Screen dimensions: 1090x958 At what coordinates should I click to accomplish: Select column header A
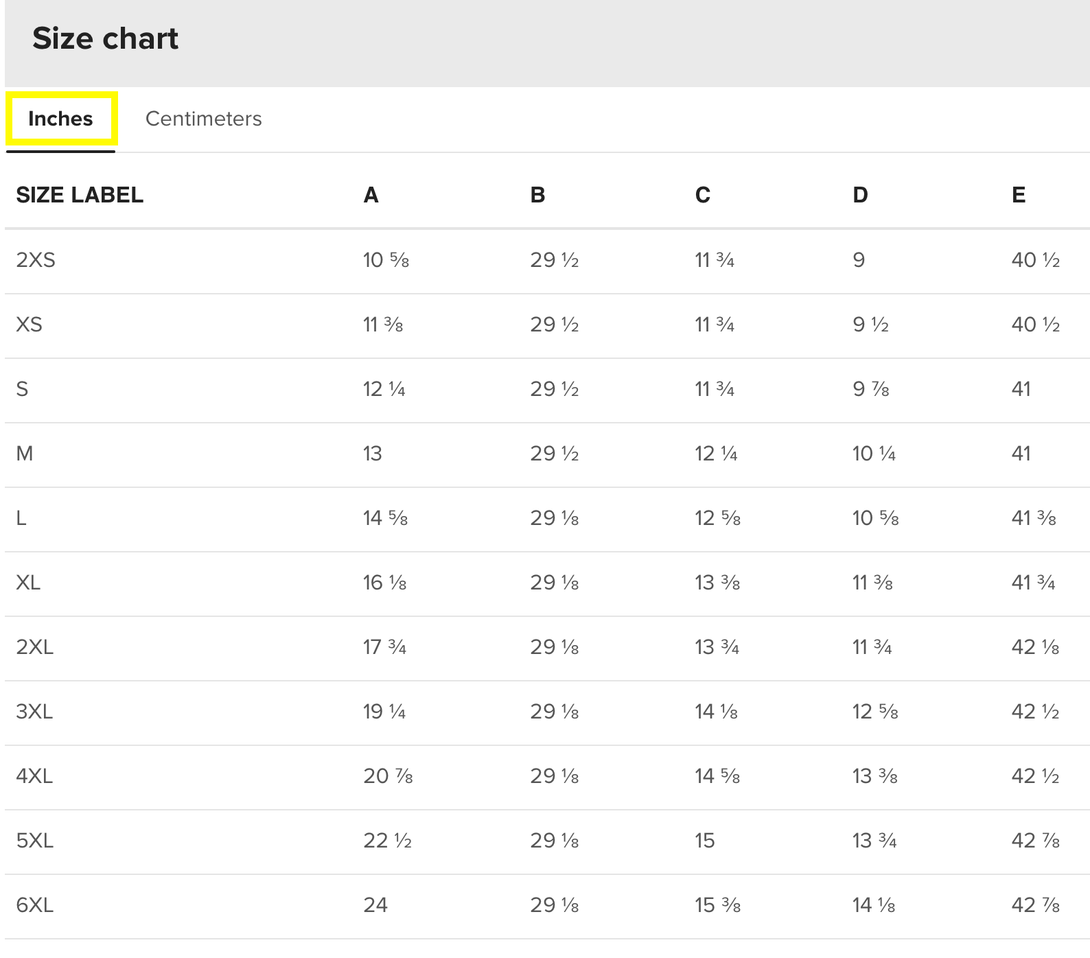click(x=371, y=195)
